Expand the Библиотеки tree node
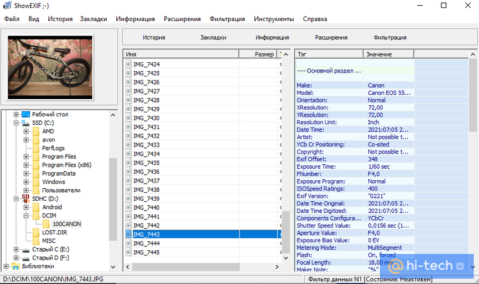The image size is (479, 284). pyautogui.click(x=6, y=266)
